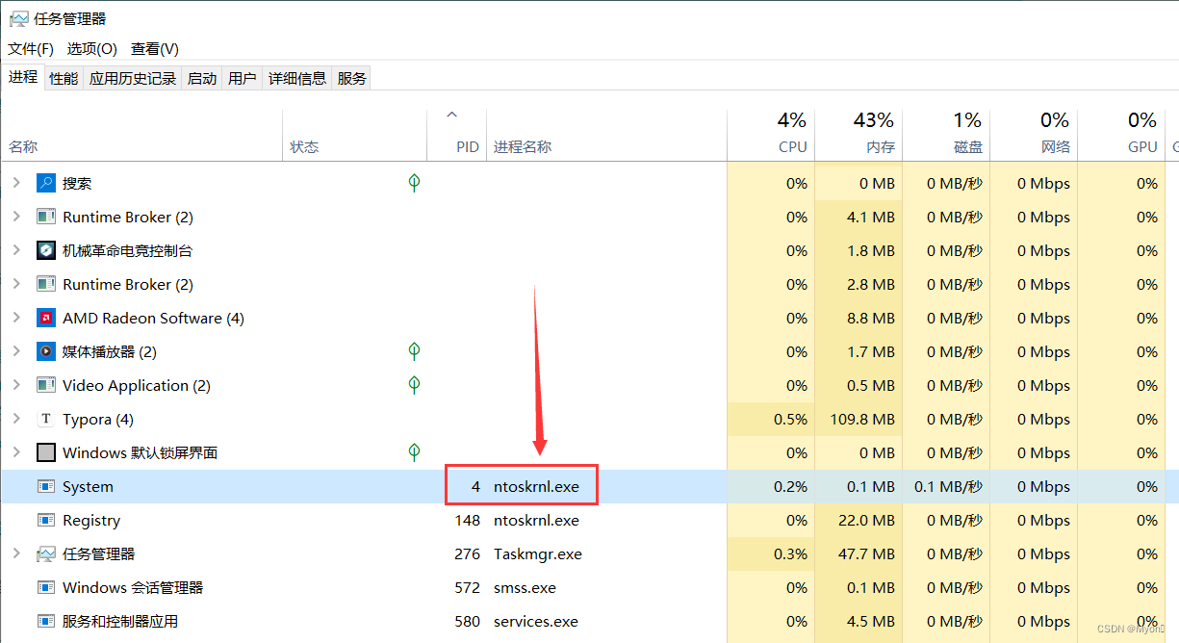Expand the AMD Radeon Software (4) group
1179x643 pixels.
coord(16,318)
